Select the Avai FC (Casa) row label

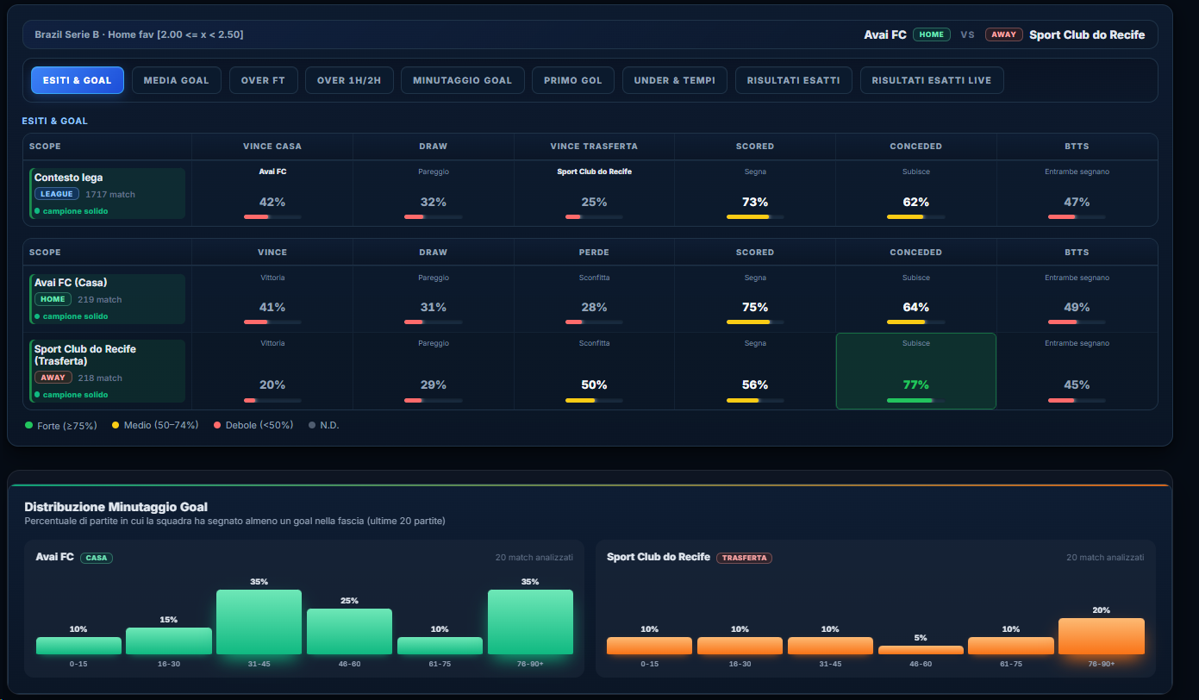[71, 283]
